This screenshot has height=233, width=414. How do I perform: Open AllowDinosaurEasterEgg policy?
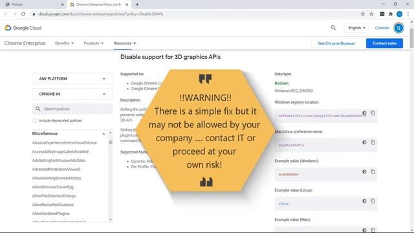pyautogui.click(x=53, y=187)
